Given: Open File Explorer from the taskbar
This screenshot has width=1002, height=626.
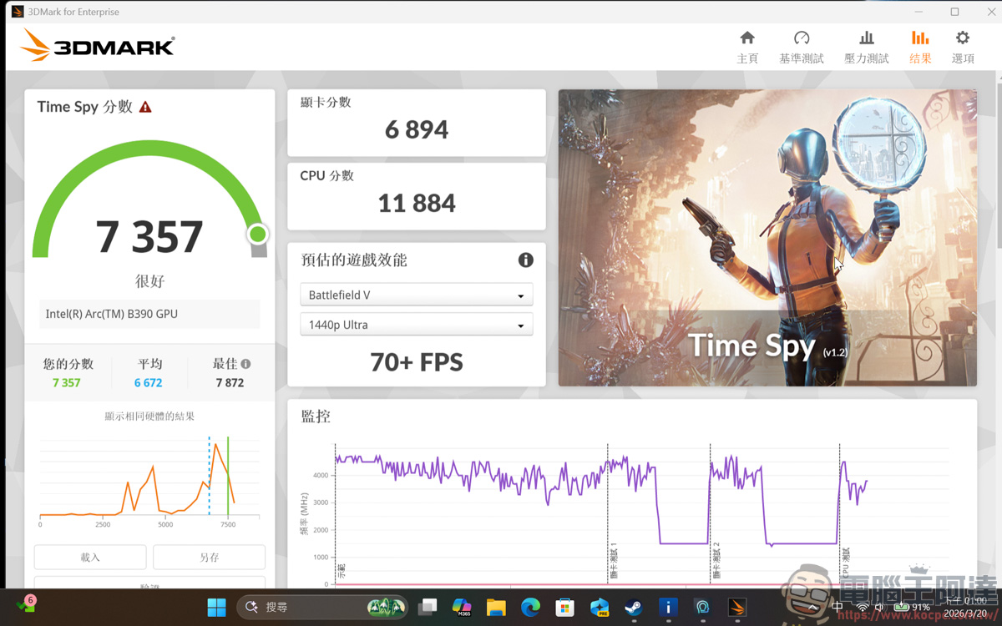Looking at the screenshot, I should 496,608.
